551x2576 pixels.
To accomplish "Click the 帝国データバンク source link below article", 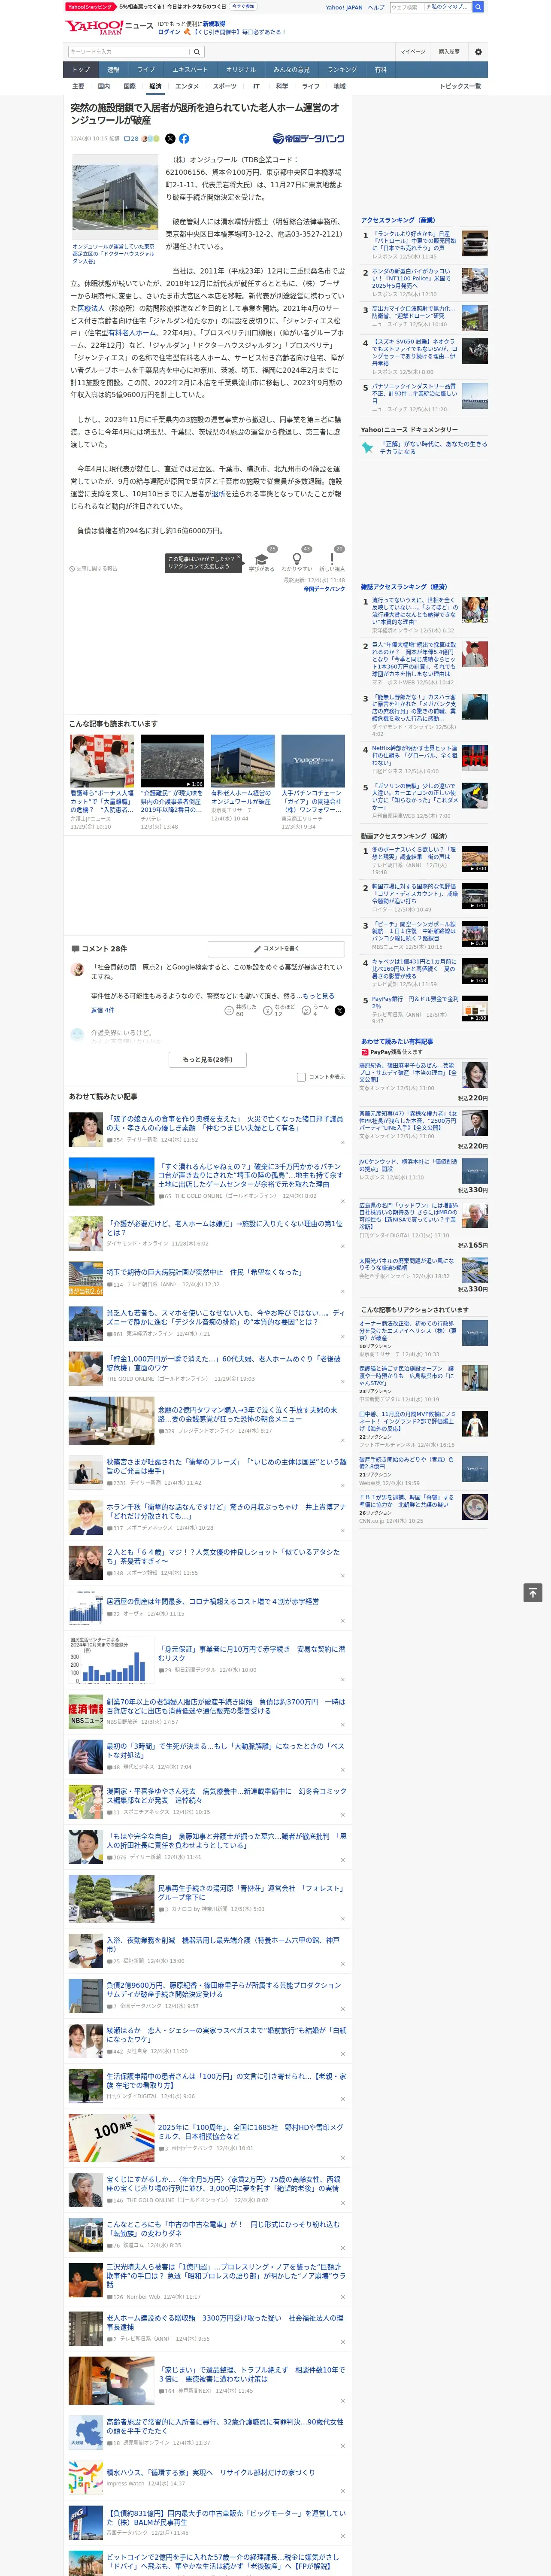I will point(324,589).
